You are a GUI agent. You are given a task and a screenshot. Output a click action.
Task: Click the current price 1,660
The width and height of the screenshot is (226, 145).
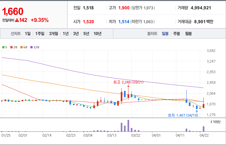click(x=13, y=12)
